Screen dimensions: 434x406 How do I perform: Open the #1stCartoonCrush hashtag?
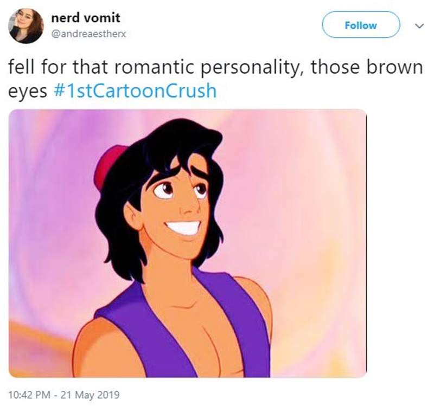pos(136,90)
